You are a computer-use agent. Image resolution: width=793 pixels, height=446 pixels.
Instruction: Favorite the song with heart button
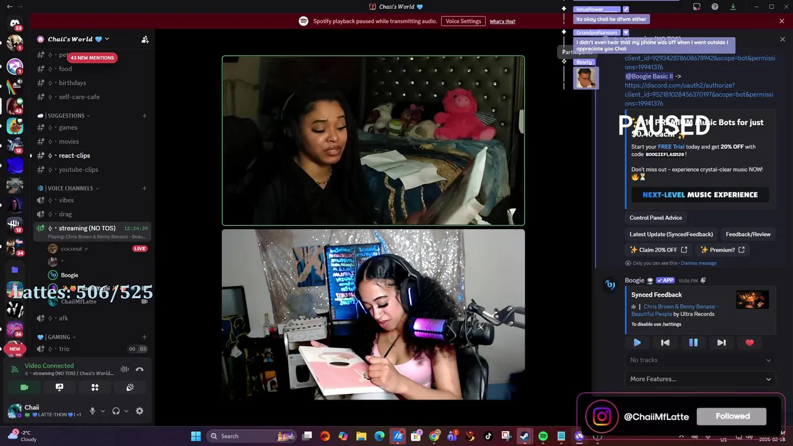pos(750,343)
